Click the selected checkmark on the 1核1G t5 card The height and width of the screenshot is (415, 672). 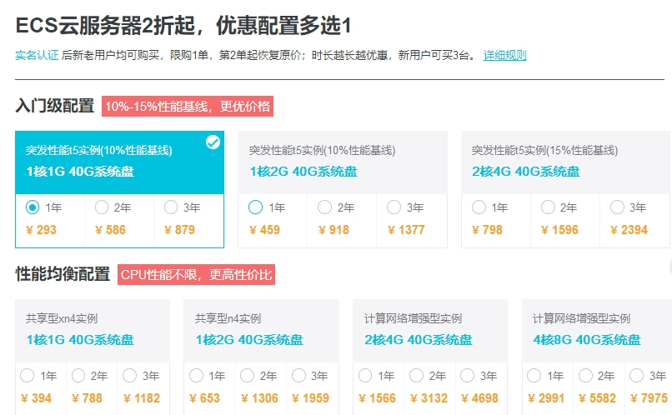pyautogui.click(x=213, y=142)
